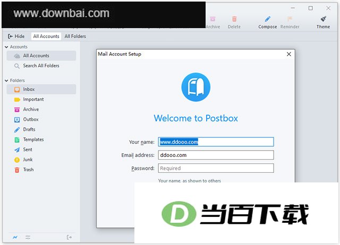Click the blue Outbox folder icon
Viewport: 340px width, 245px height.
click(x=17, y=119)
